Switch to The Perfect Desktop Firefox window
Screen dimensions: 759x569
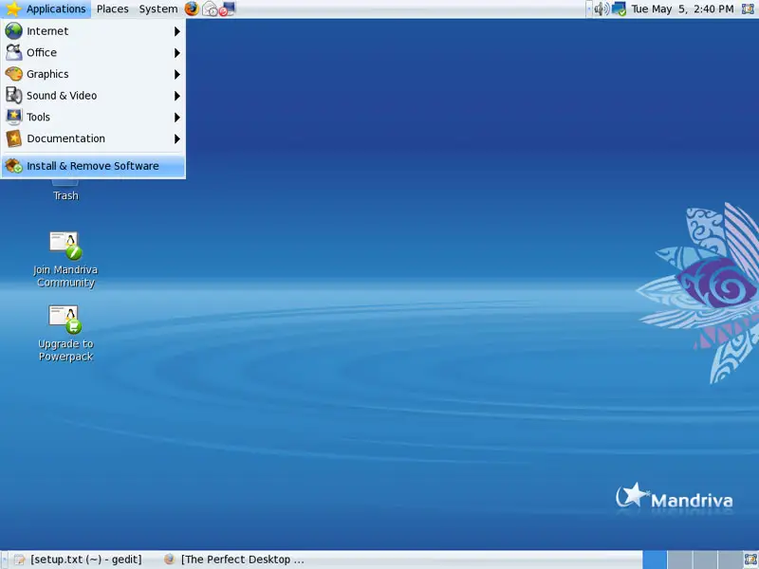[234, 560]
